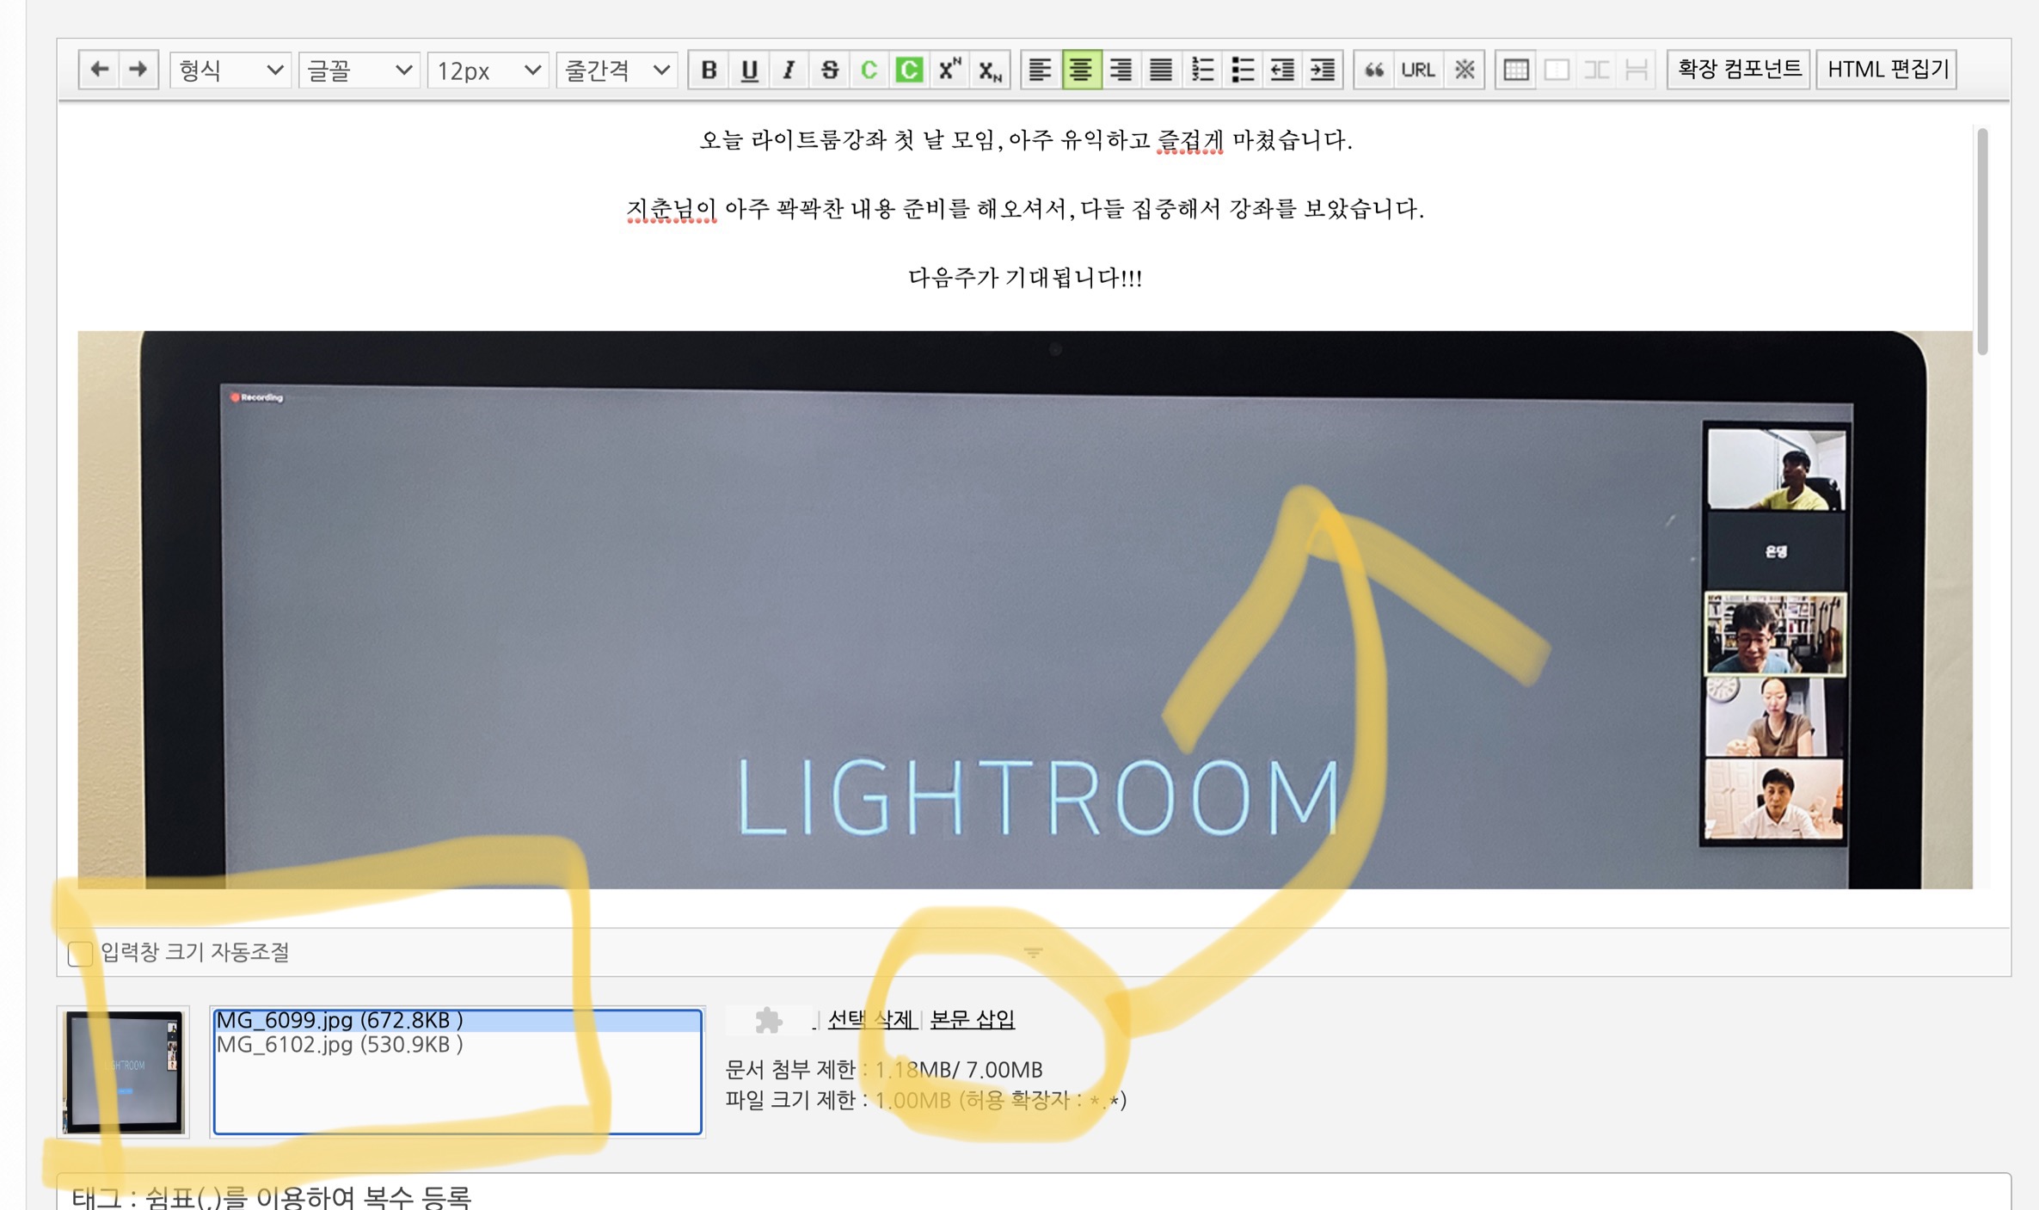Image resolution: width=2039 pixels, height=1210 pixels.
Task: Expand the 줄간격 line spacing dropdown
Action: click(617, 70)
